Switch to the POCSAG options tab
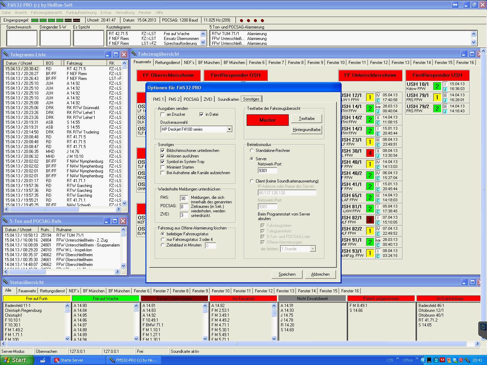Screen dimensions: 487x365 pyautogui.click(x=191, y=99)
